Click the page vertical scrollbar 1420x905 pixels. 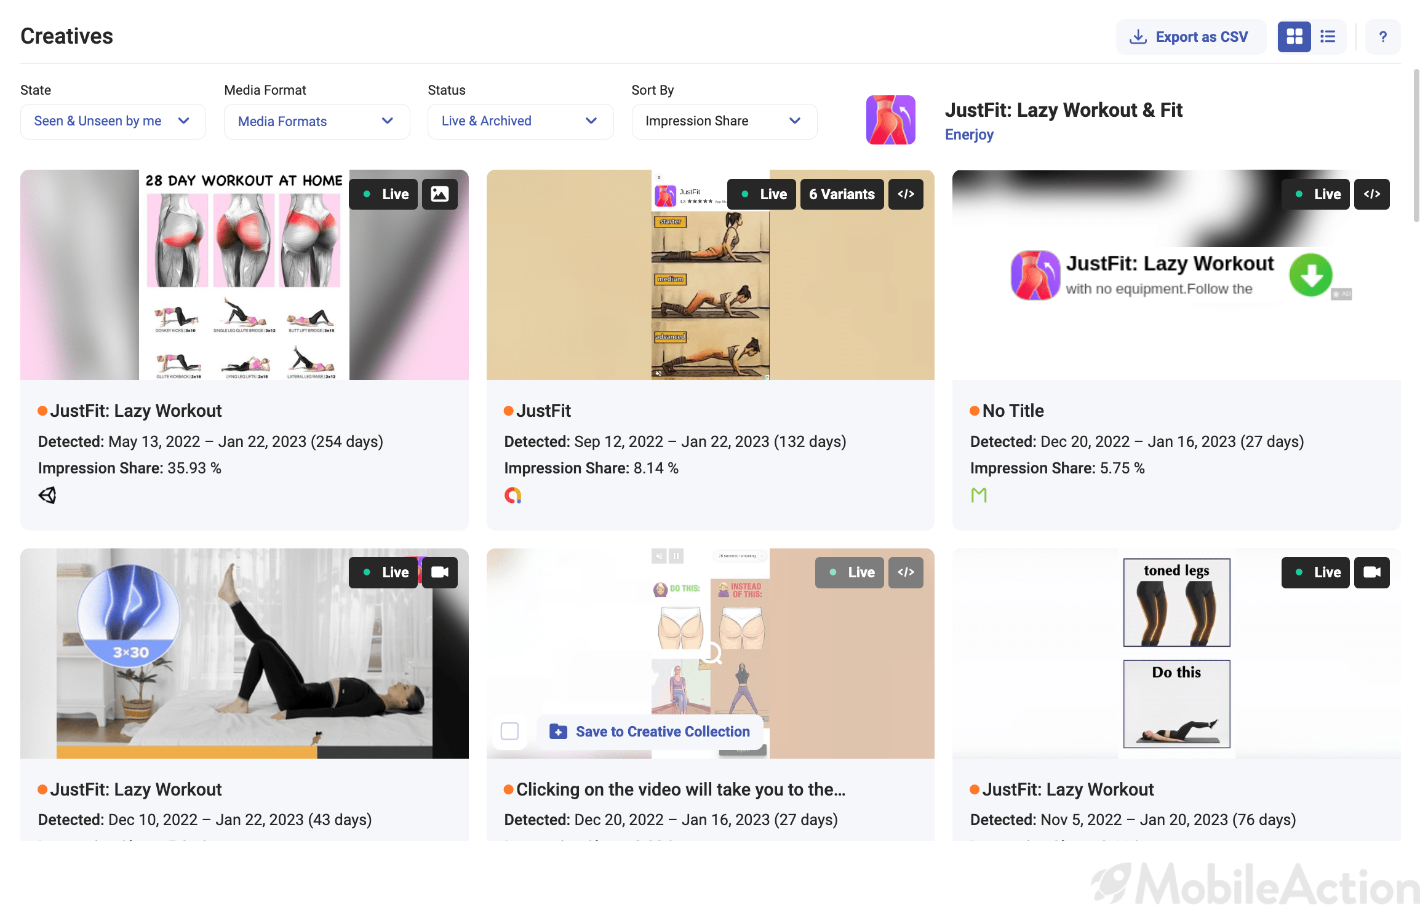pos(1416,145)
